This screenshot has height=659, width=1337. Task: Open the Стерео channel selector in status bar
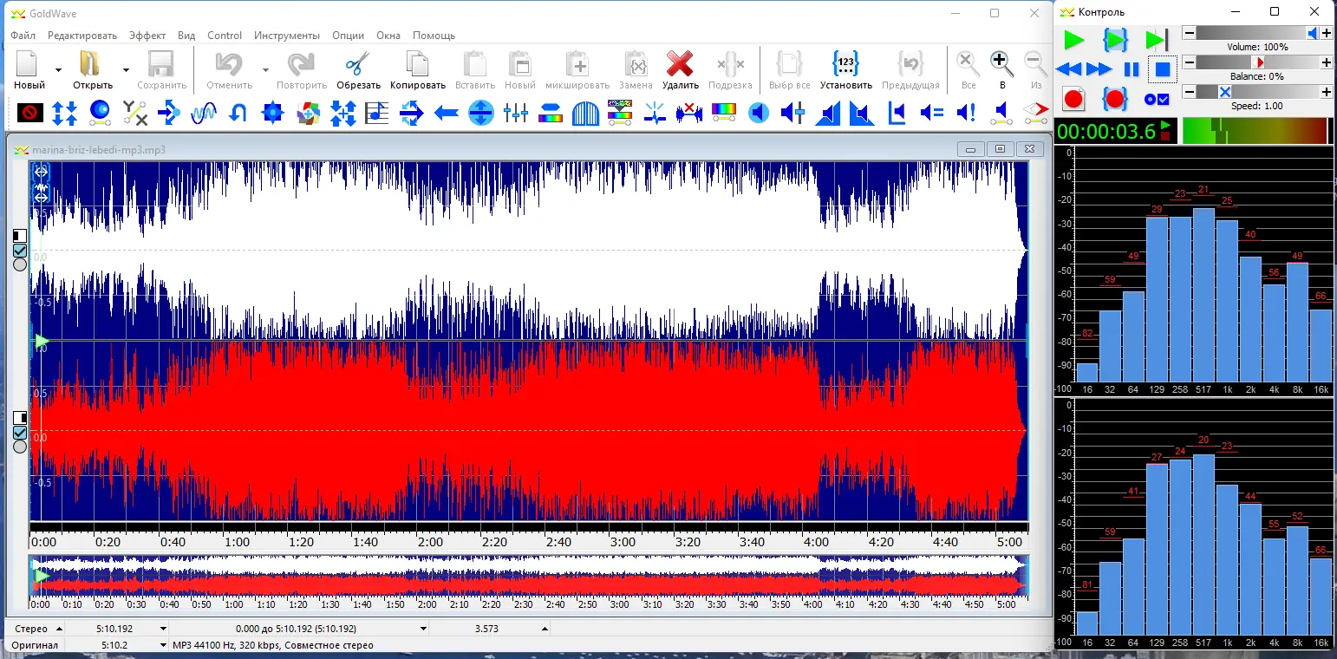(x=59, y=629)
